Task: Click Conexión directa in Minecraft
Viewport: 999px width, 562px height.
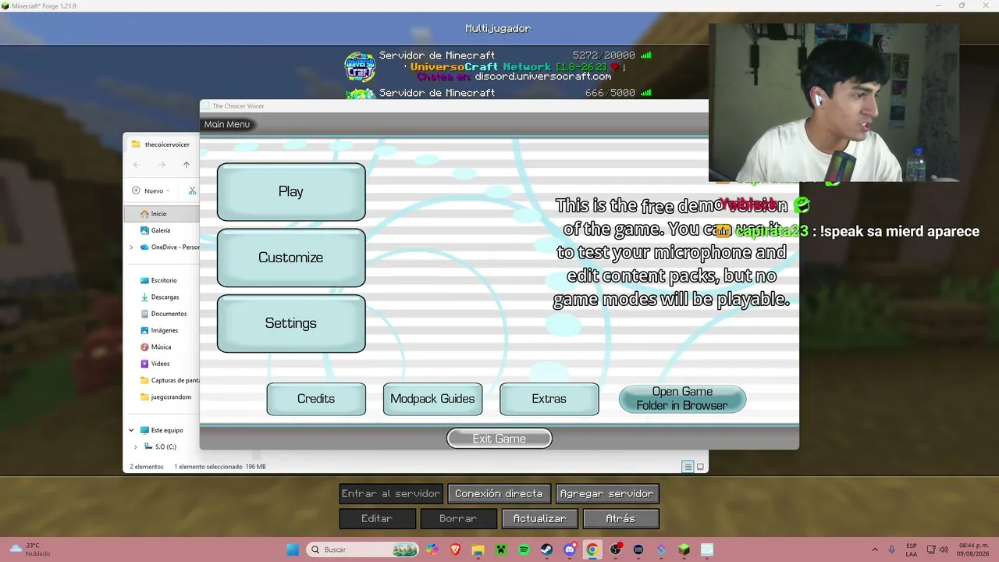Action: [499, 493]
